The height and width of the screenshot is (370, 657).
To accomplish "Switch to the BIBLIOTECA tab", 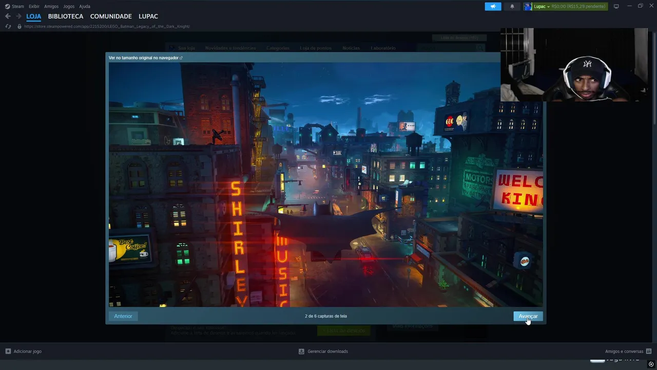I will (x=66, y=16).
